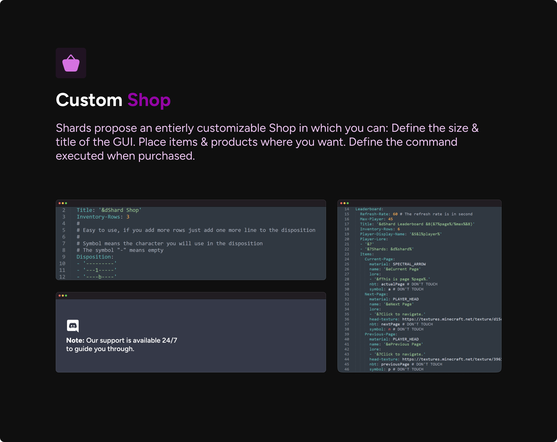Screen dimensions: 557x442
Task: Click the Discord logo icon
Action: point(73,326)
